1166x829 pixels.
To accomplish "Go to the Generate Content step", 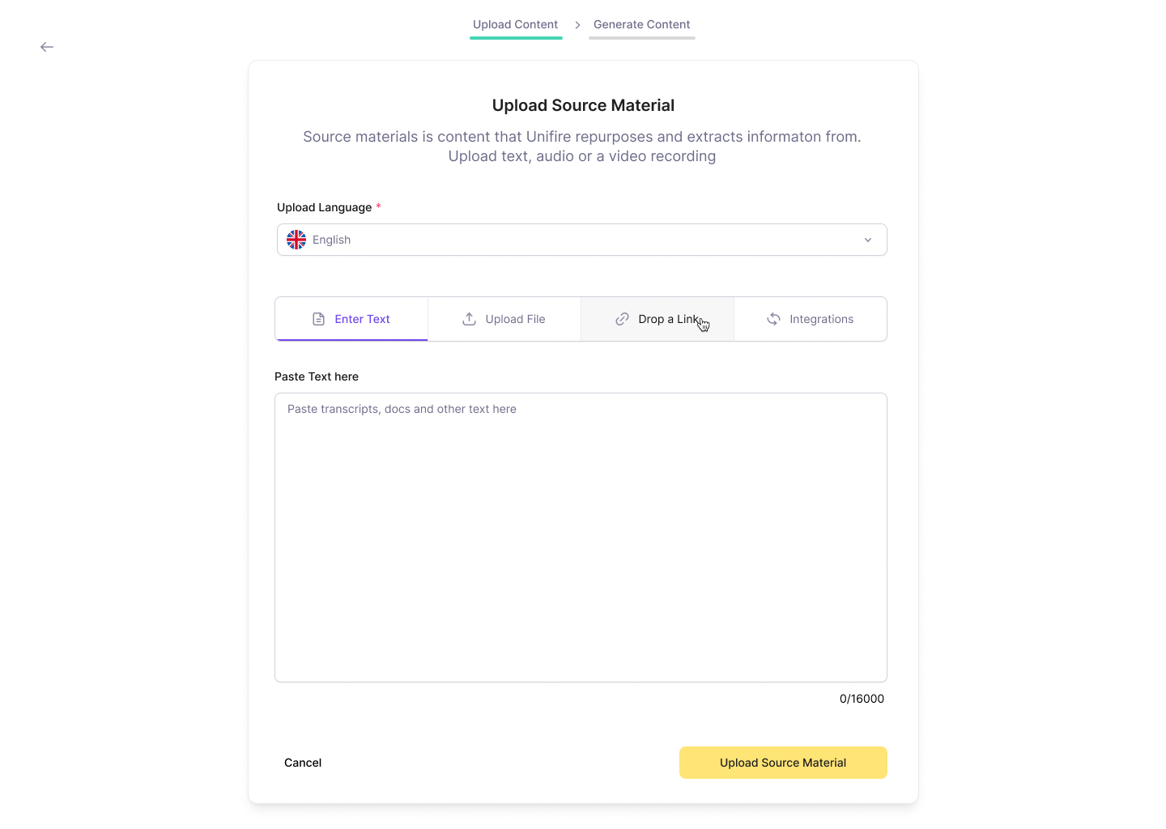I will pyautogui.click(x=642, y=25).
